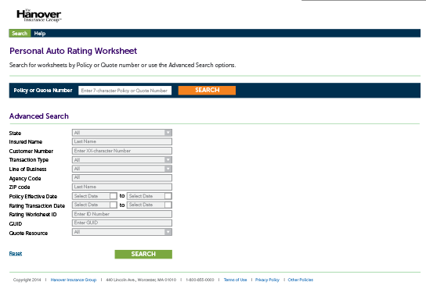Screen dimensions: 426x296
Task: Click the Customer Number field
Action: (122, 151)
